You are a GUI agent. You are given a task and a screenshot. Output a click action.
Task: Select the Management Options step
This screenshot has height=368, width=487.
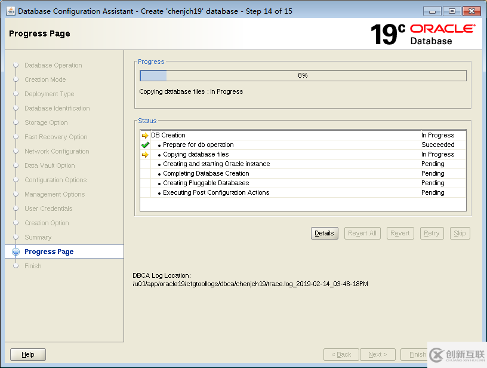point(55,194)
